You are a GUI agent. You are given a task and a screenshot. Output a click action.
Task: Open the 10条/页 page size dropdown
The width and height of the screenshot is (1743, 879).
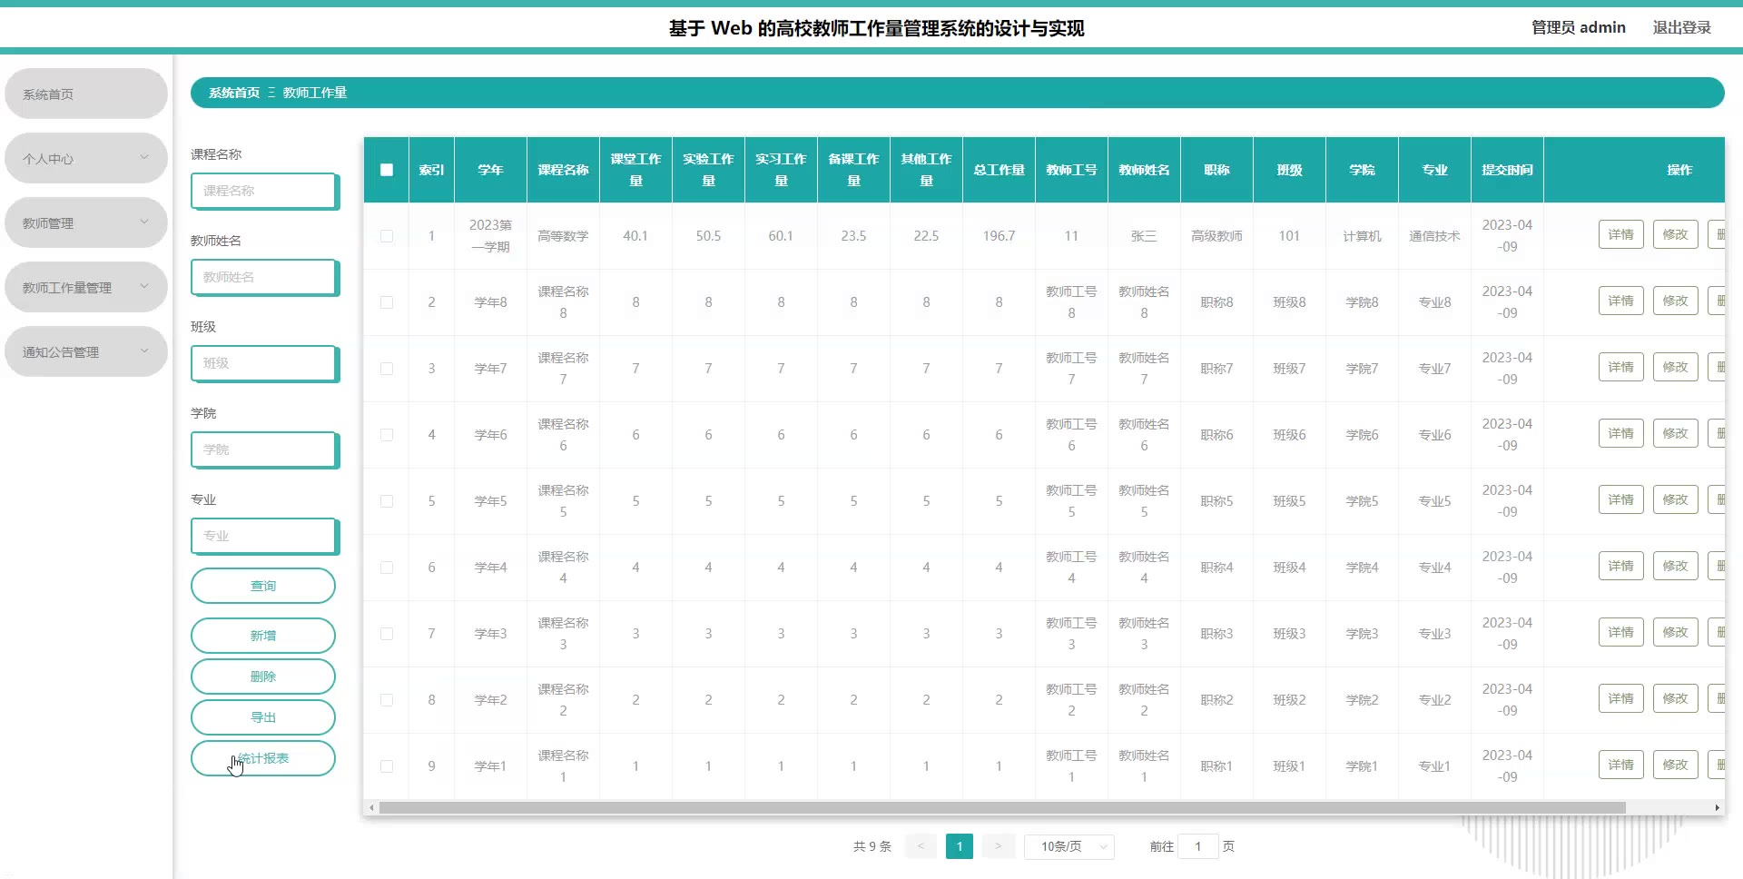click(1069, 846)
